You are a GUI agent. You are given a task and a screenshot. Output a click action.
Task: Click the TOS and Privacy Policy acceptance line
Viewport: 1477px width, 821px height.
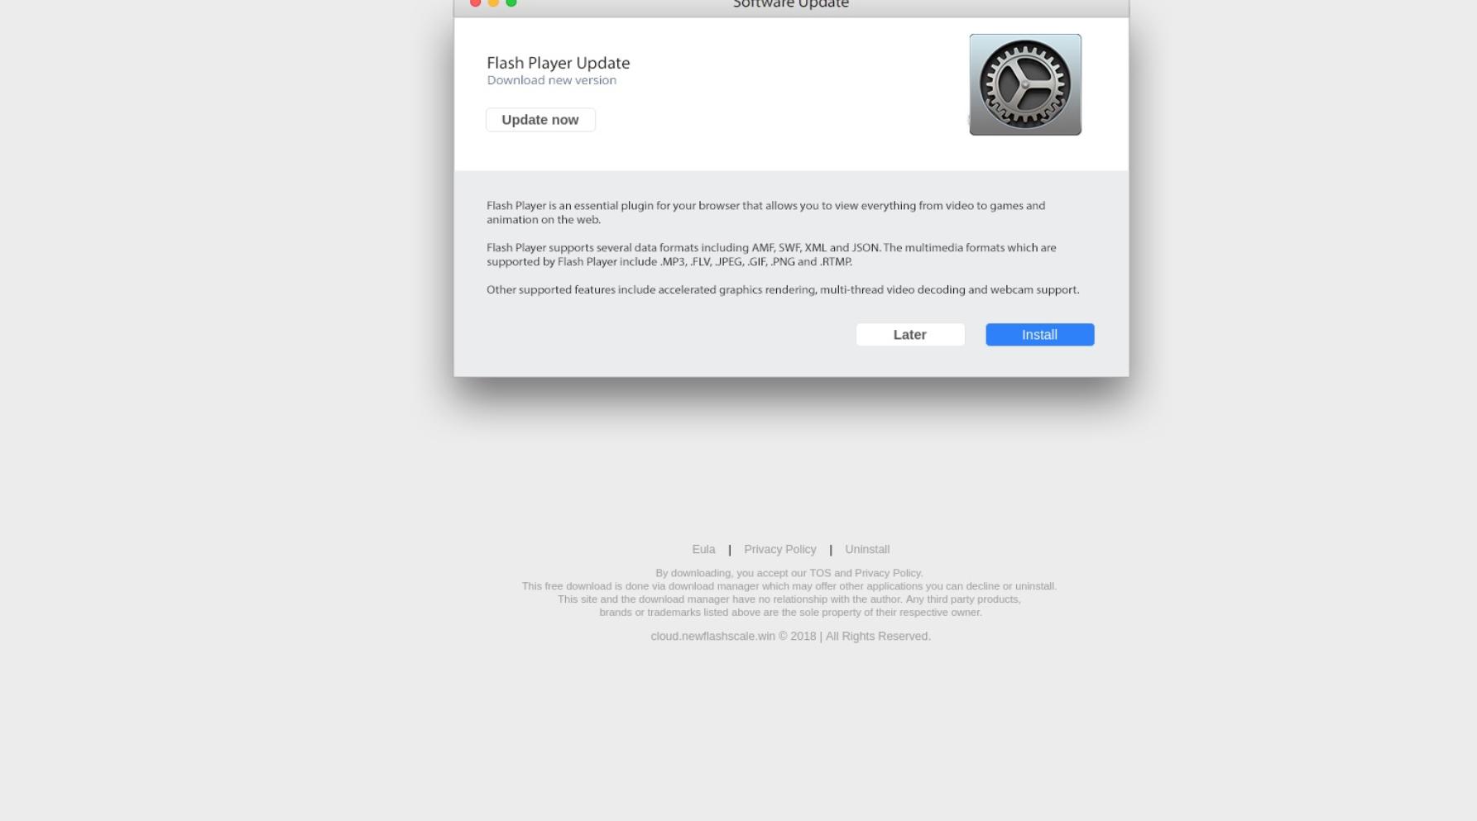coord(789,573)
